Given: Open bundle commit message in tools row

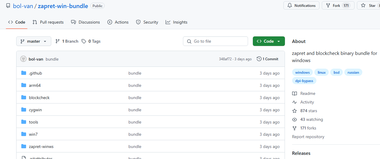Looking at the screenshot, I should (x=135, y=122).
